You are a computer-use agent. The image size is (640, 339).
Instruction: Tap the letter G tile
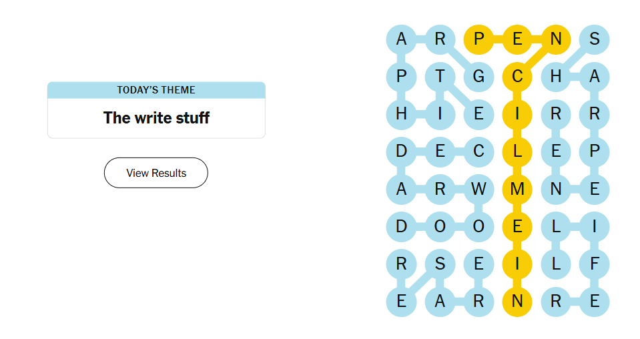pyautogui.click(x=478, y=77)
